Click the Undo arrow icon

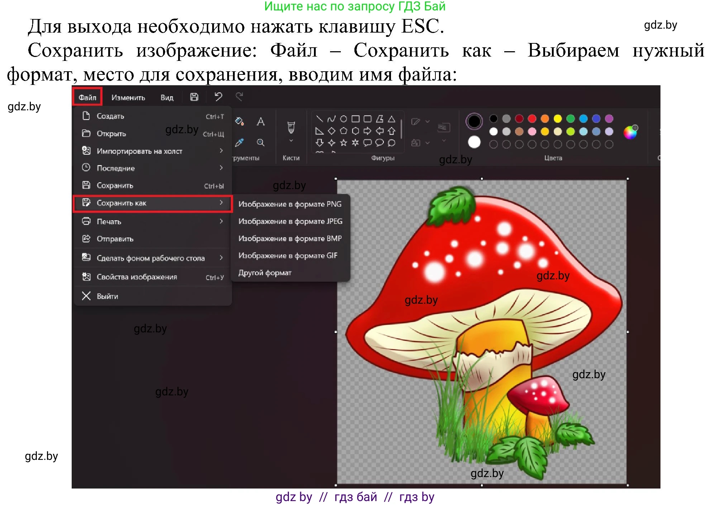tap(218, 97)
